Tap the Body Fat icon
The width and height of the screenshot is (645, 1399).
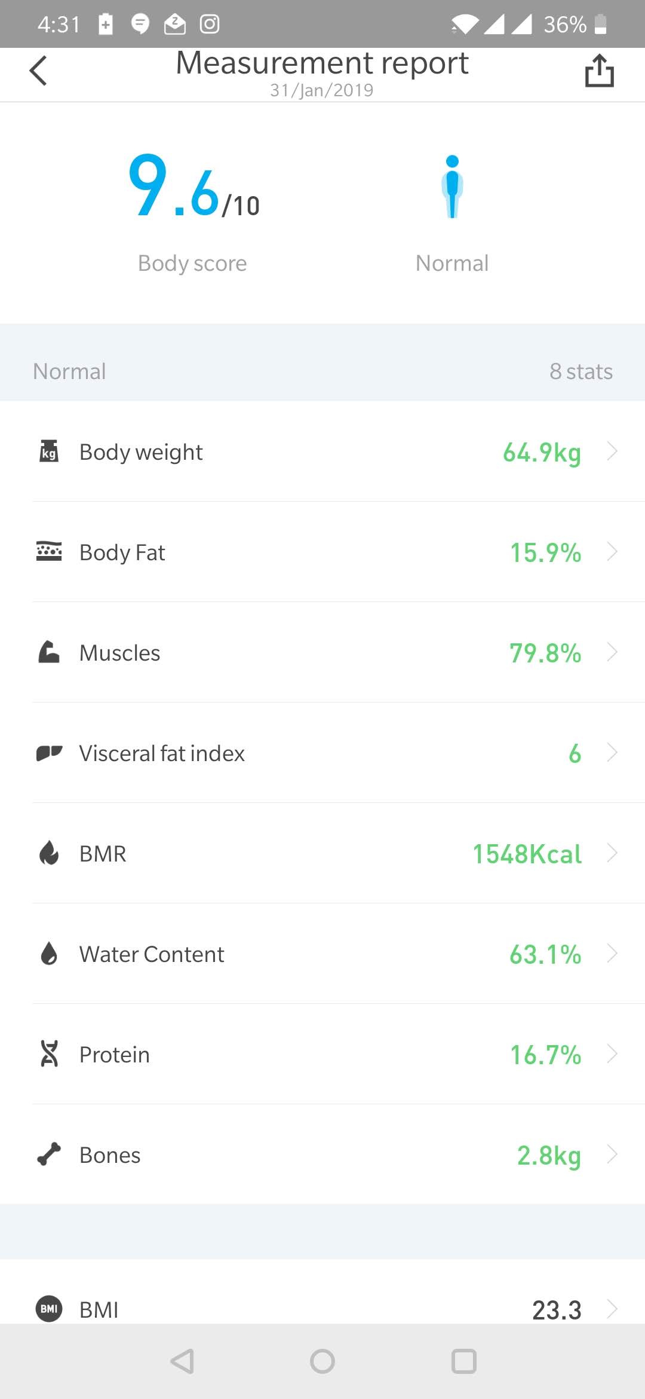49,551
